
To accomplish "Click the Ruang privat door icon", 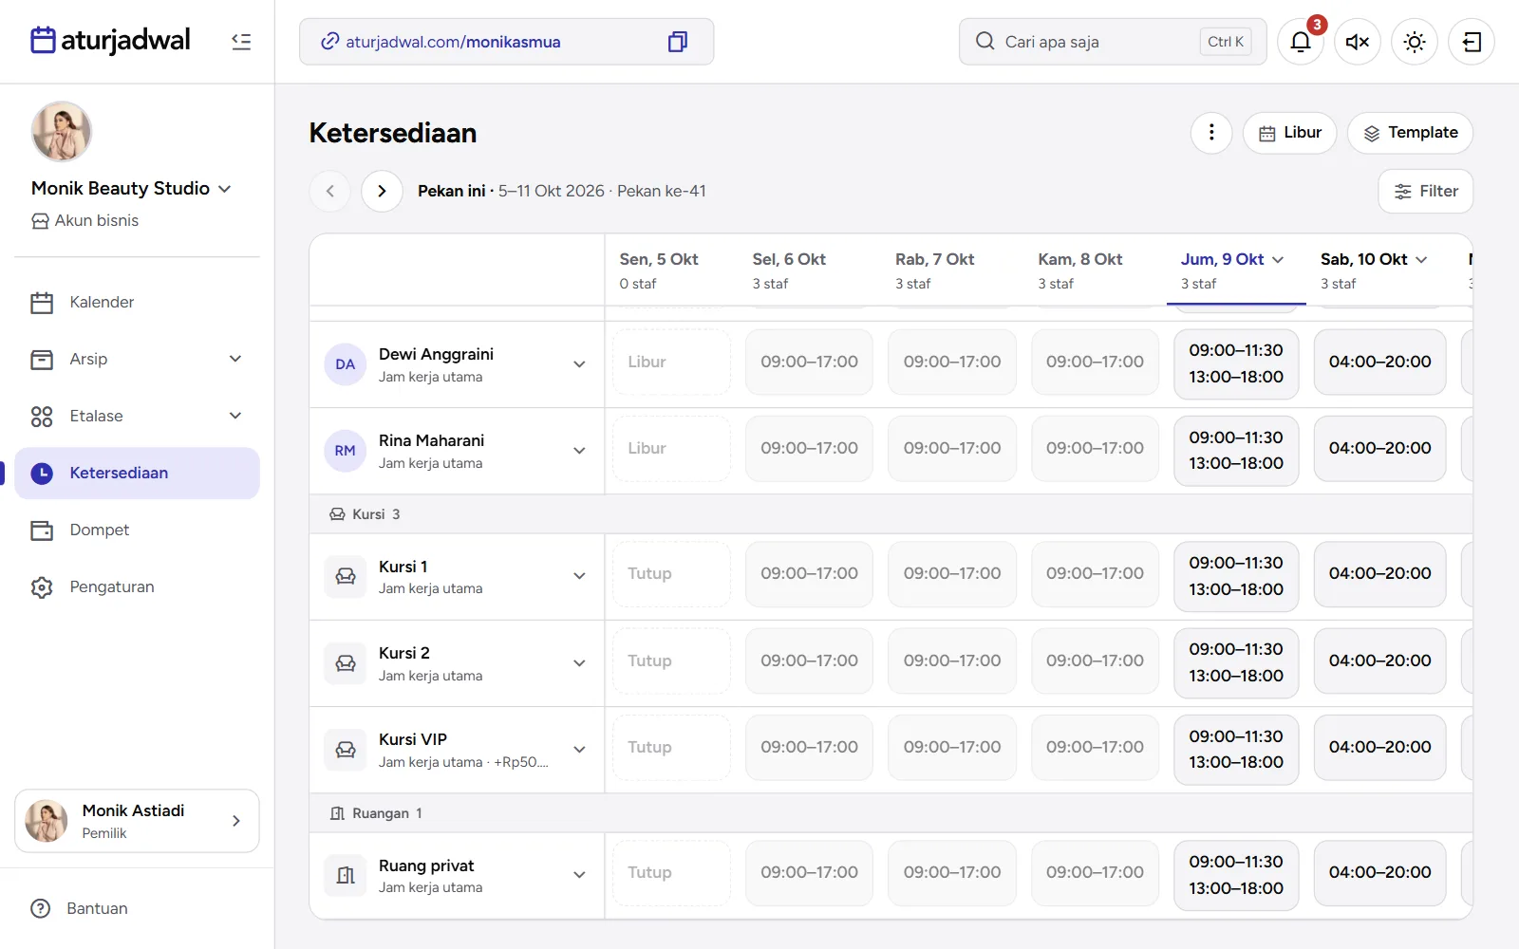I will (346, 875).
